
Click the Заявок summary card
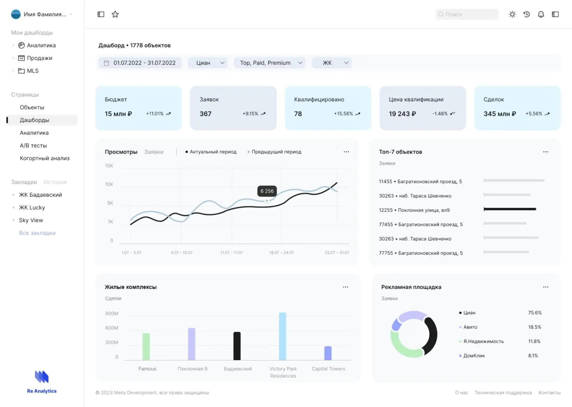click(x=233, y=108)
